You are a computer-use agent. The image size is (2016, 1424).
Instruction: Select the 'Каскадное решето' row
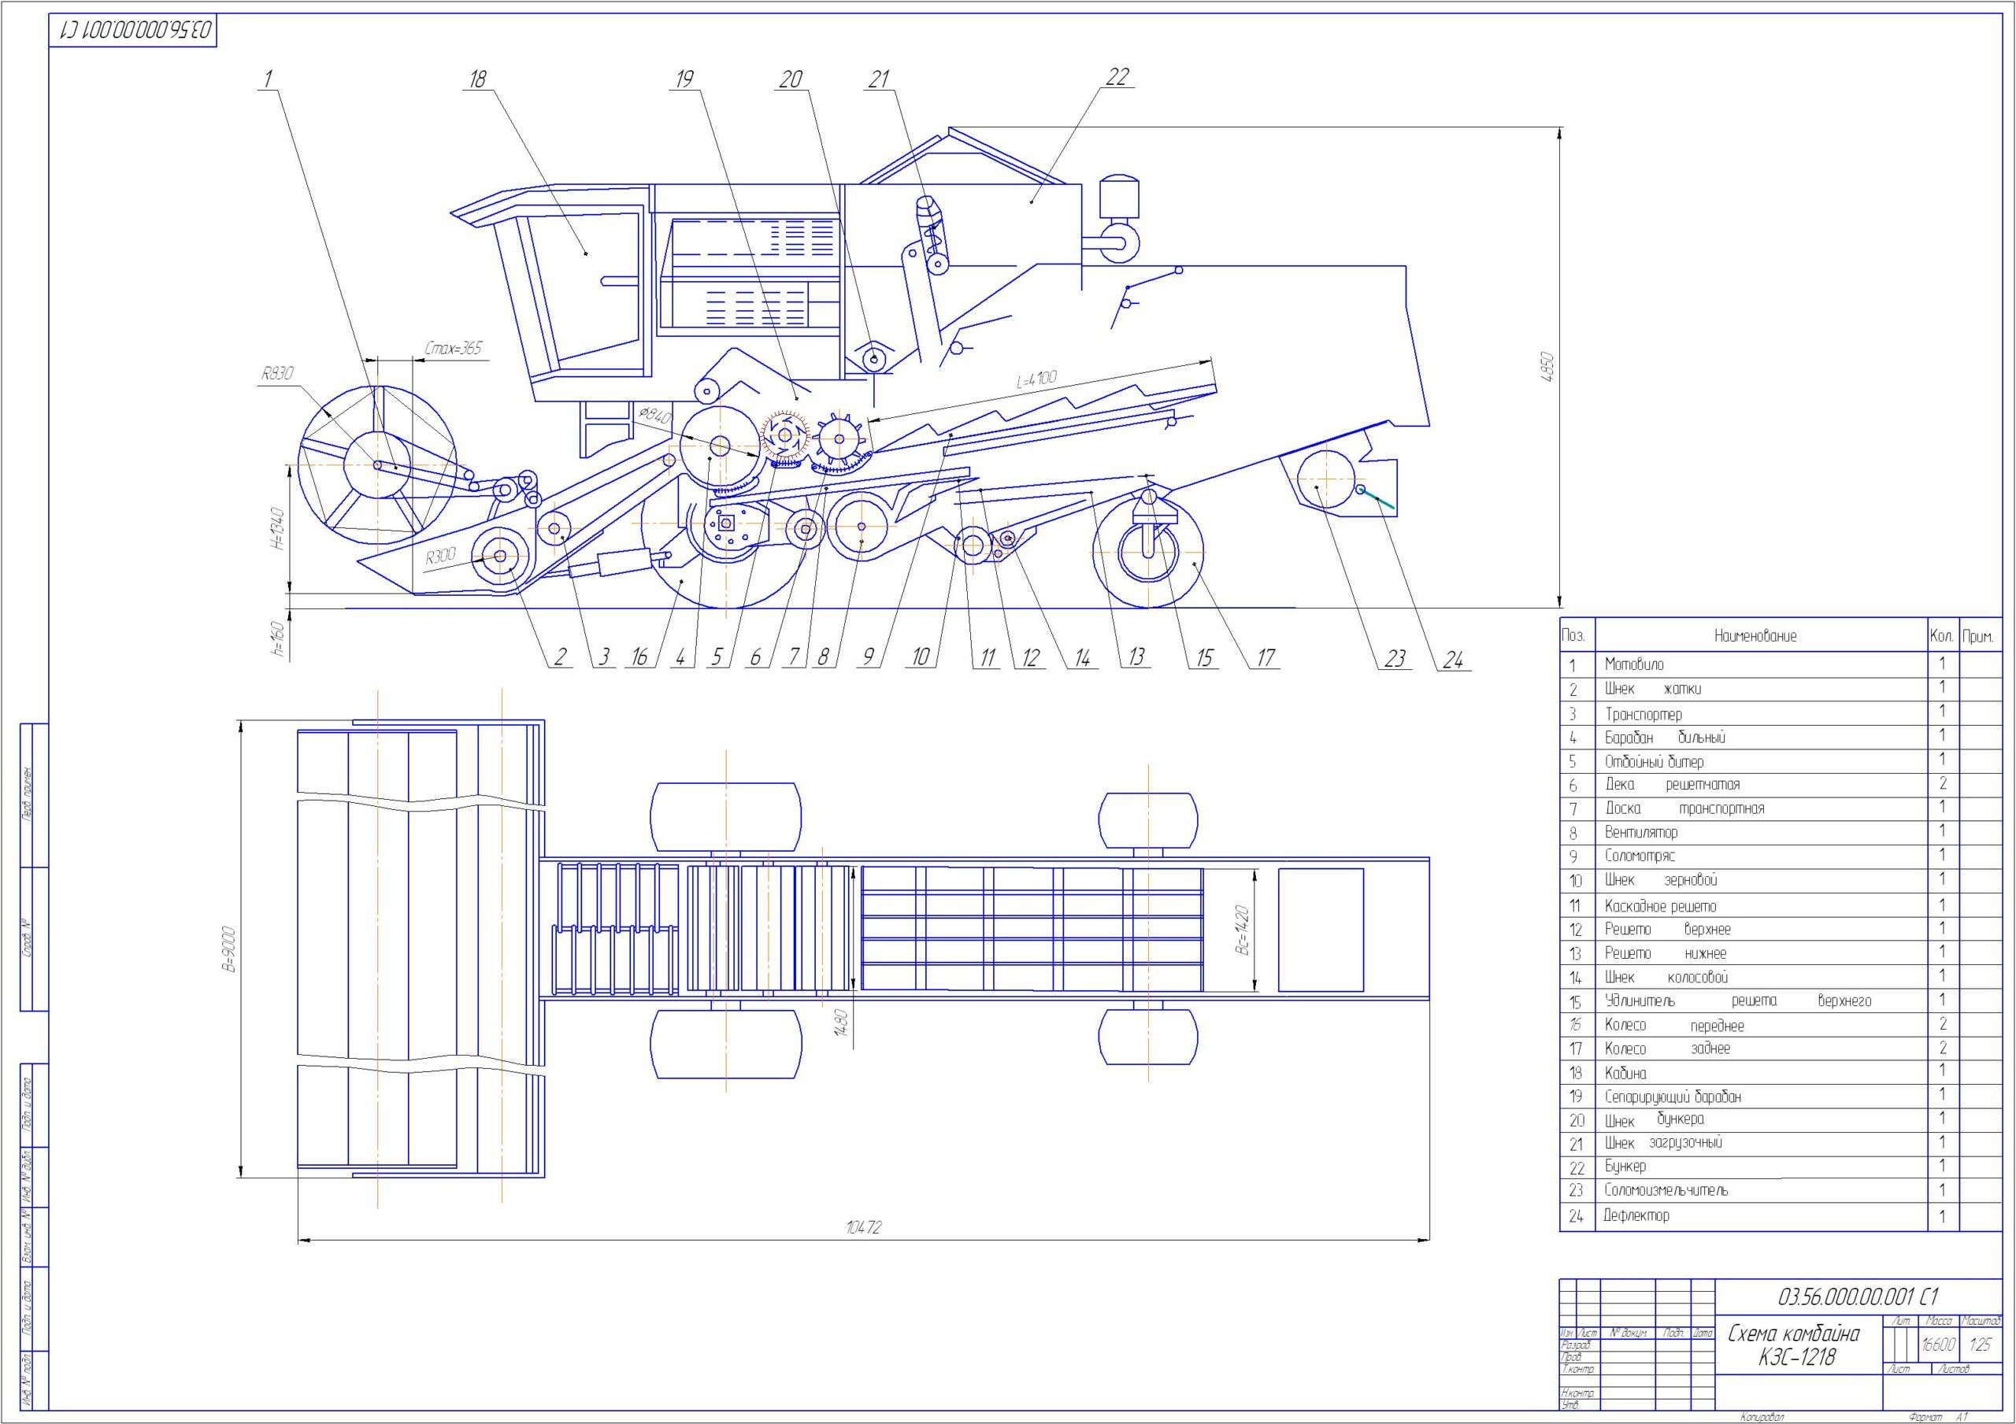pyautogui.click(x=1781, y=905)
